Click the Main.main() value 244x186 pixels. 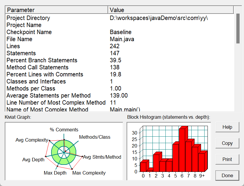coord(125,109)
